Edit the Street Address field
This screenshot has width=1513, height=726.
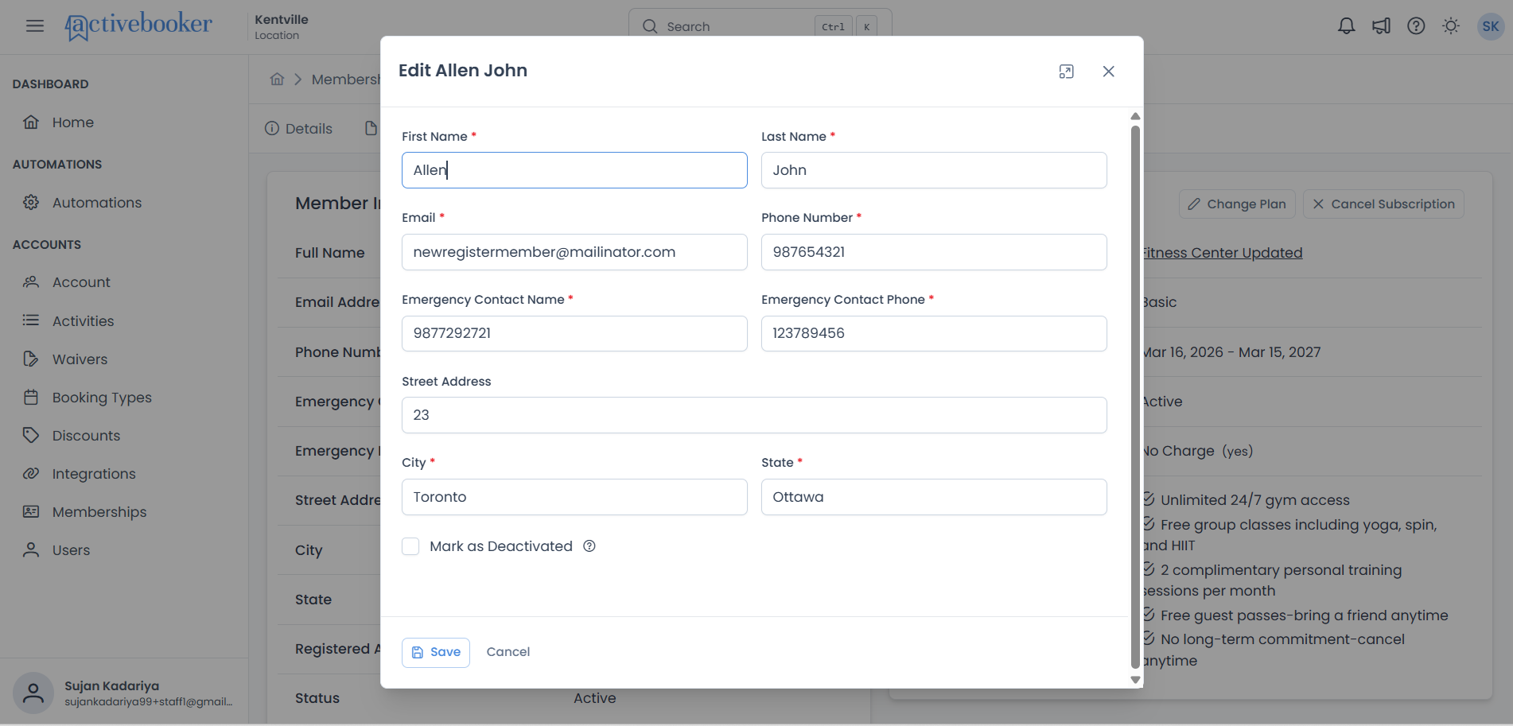[x=754, y=415]
